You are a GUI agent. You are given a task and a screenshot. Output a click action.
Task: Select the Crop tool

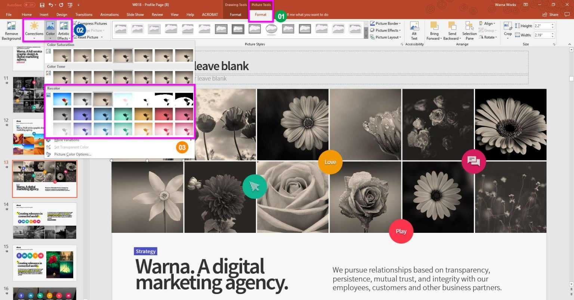[507, 30]
